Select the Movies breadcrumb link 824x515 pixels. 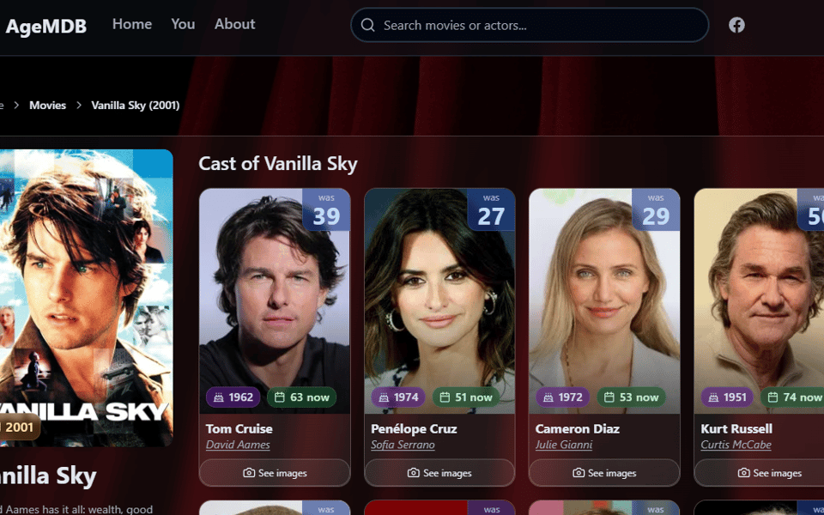(48, 105)
